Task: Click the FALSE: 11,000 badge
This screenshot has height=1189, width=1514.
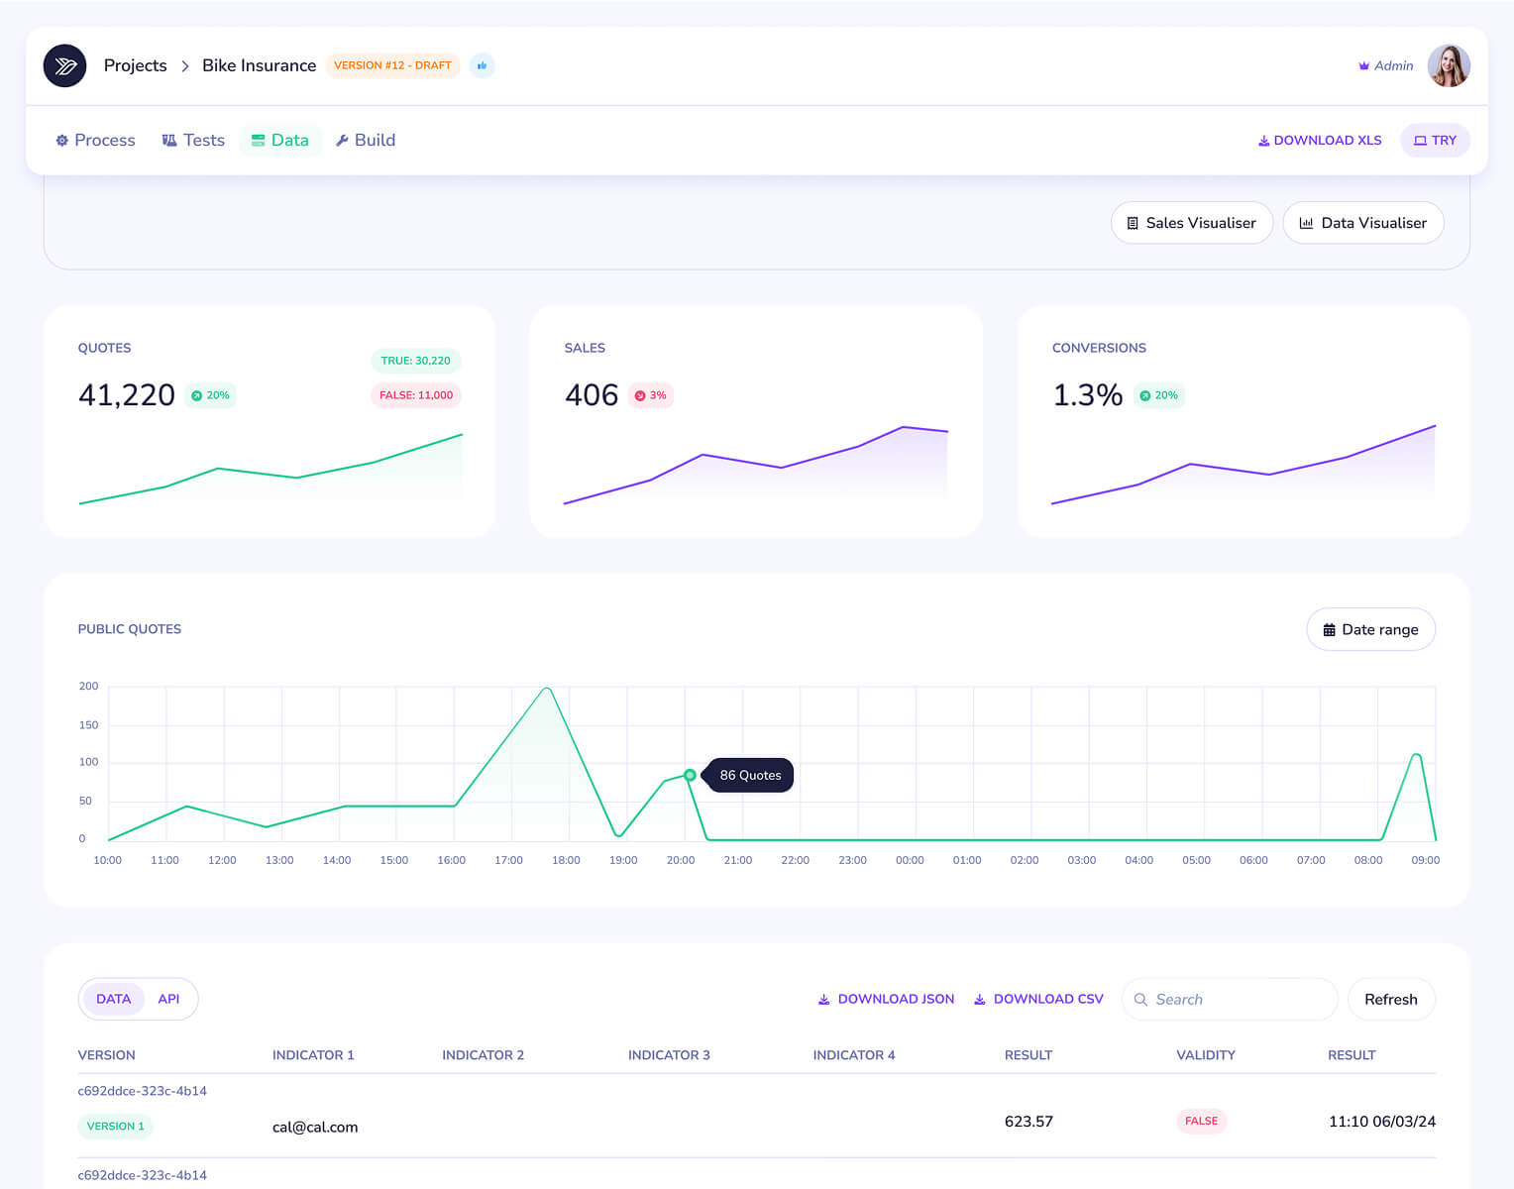Action: [x=415, y=395]
